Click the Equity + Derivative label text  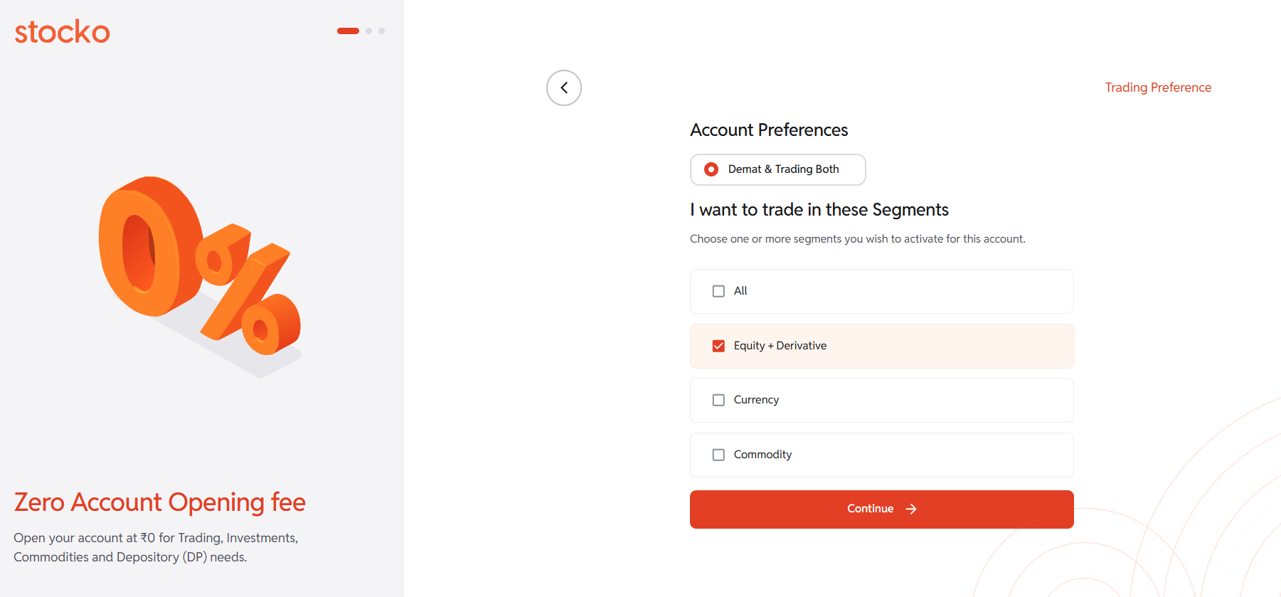coord(780,346)
